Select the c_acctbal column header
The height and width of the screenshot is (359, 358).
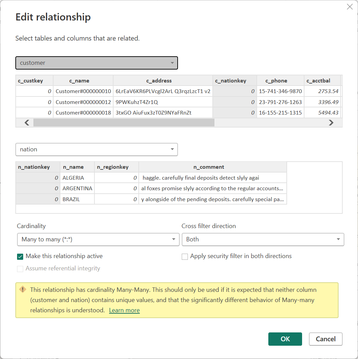pyautogui.click(x=318, y=81)
